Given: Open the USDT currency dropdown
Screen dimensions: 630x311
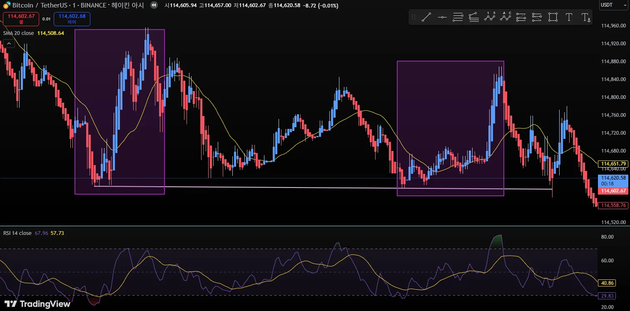Looking at the screenshot, I should pyautogui.click(x=613, y=5).
